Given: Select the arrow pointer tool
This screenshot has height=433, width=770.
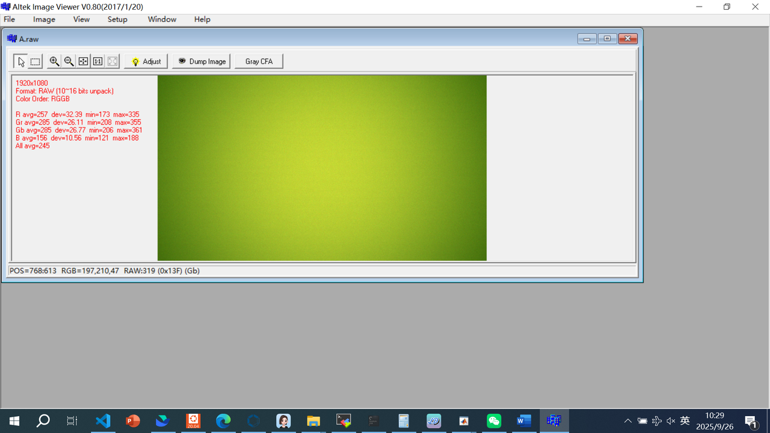Looking at the screenshot, I should (x=21, y=61).
